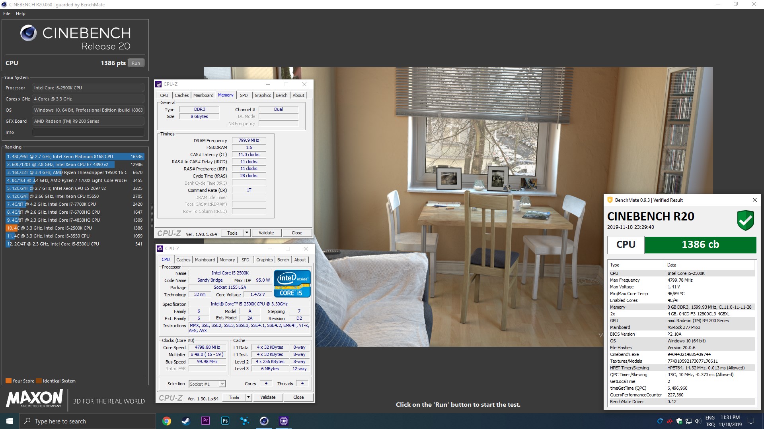Click Validate in upper CPU-Z window
This screenshot has height=429, width=764.
click(x=266, y=233)
